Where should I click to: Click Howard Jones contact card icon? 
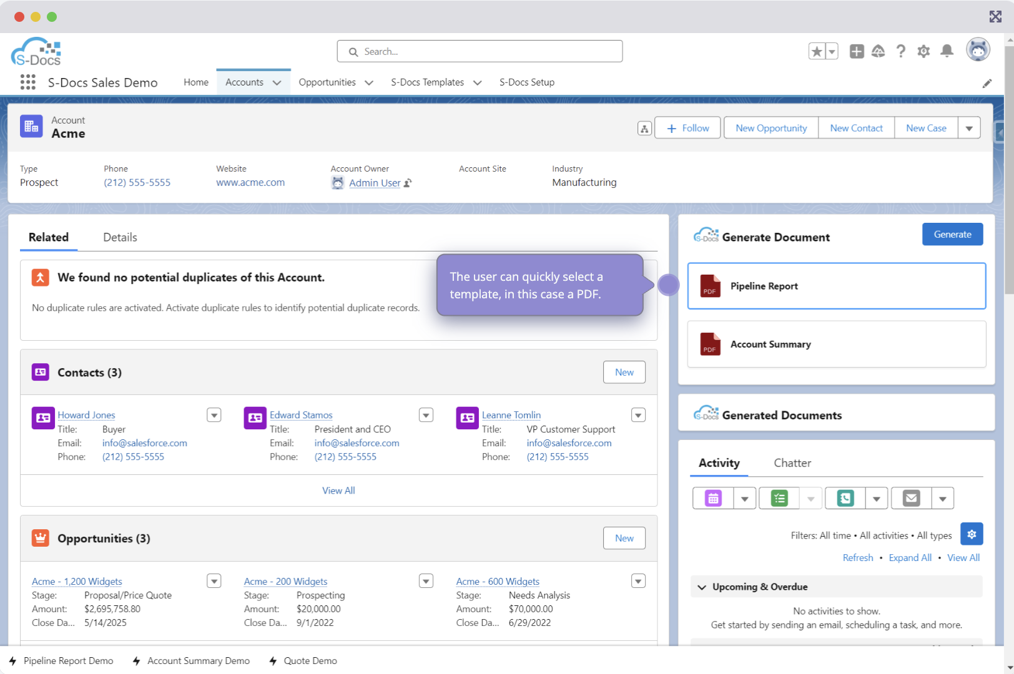pos(43,418)
